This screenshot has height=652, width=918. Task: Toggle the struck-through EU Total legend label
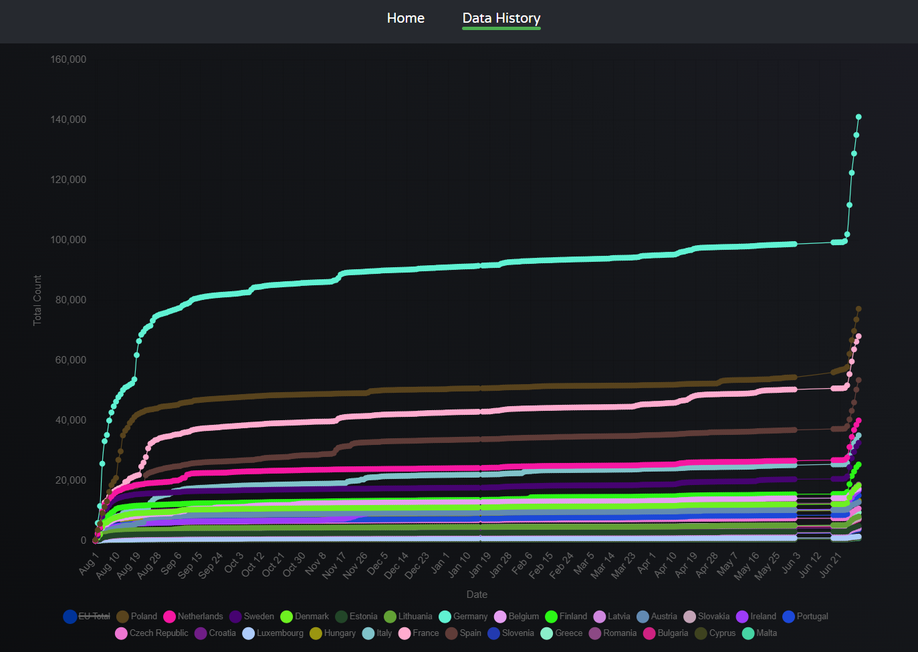point(94,616)
